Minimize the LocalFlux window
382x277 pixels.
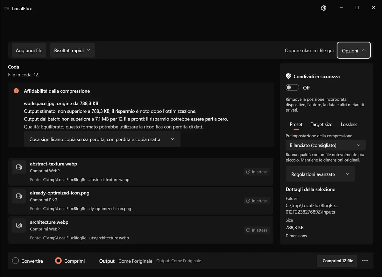[x=341, y=8]
